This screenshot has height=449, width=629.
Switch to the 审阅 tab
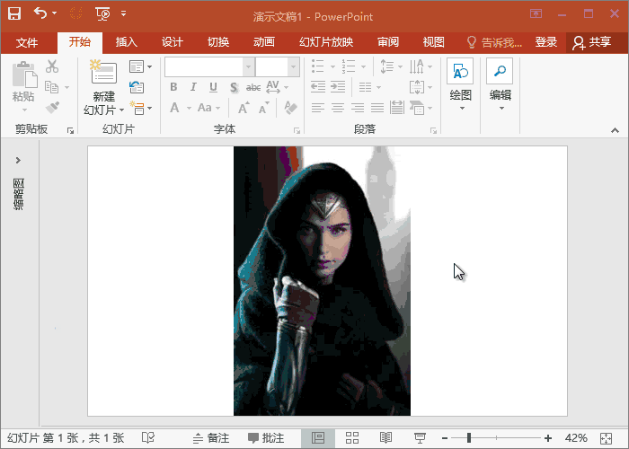[x=388, y=42]
